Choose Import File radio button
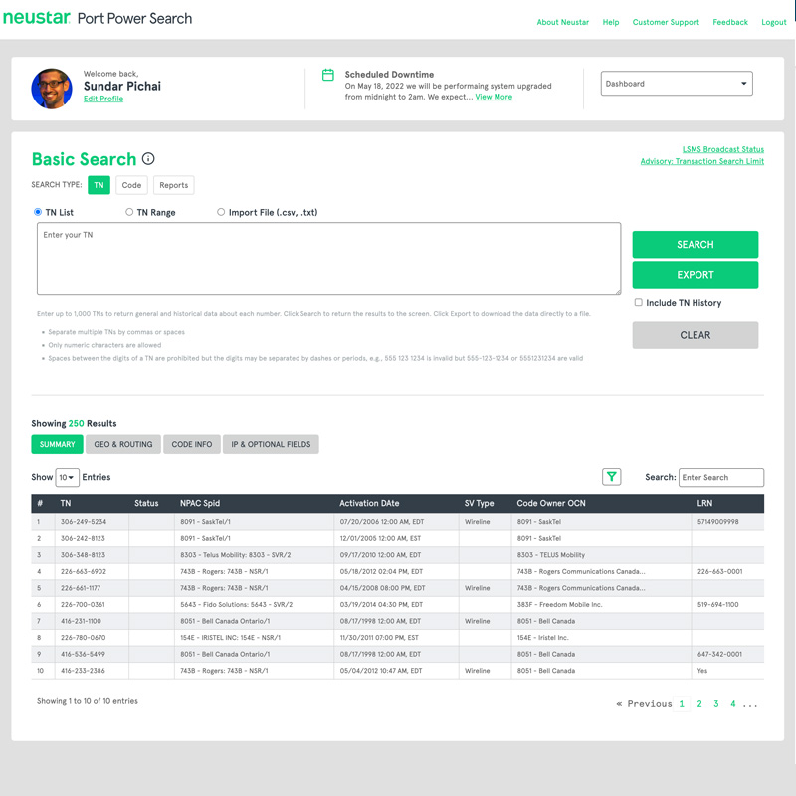 click(221, 212)
